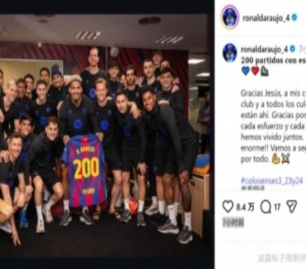Click the avatar beside the caption username
306x269 pixels.
tap(230, 53)
